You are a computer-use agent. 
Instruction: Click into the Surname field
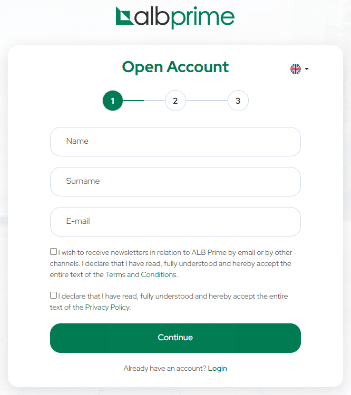click(175, 182)
